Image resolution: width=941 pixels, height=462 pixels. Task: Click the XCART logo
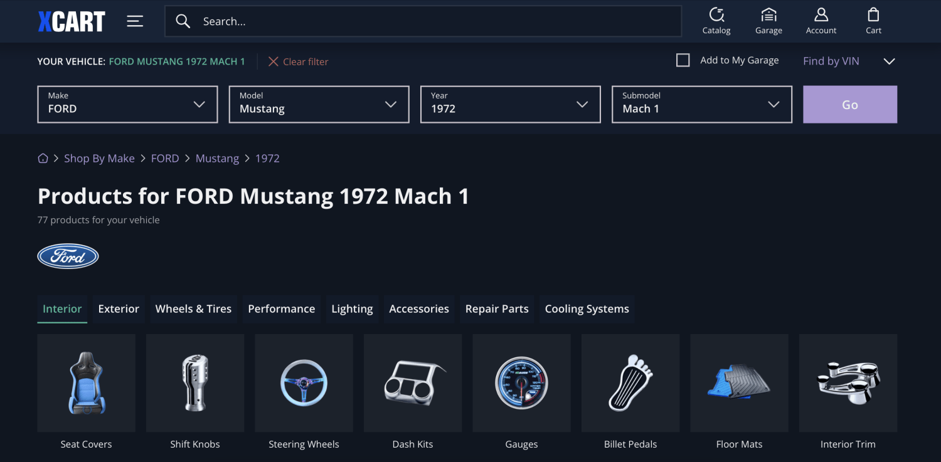pos(71,20)
